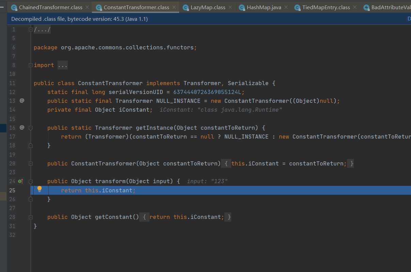
Task: Click the inline hint iConstant: "class java.lang.Runtime"
Action: click(221, 110)
